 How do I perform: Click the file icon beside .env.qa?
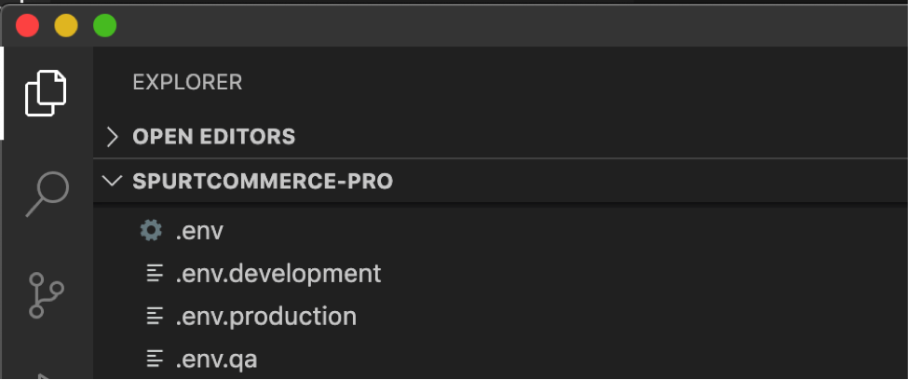[x=155, y=359]
